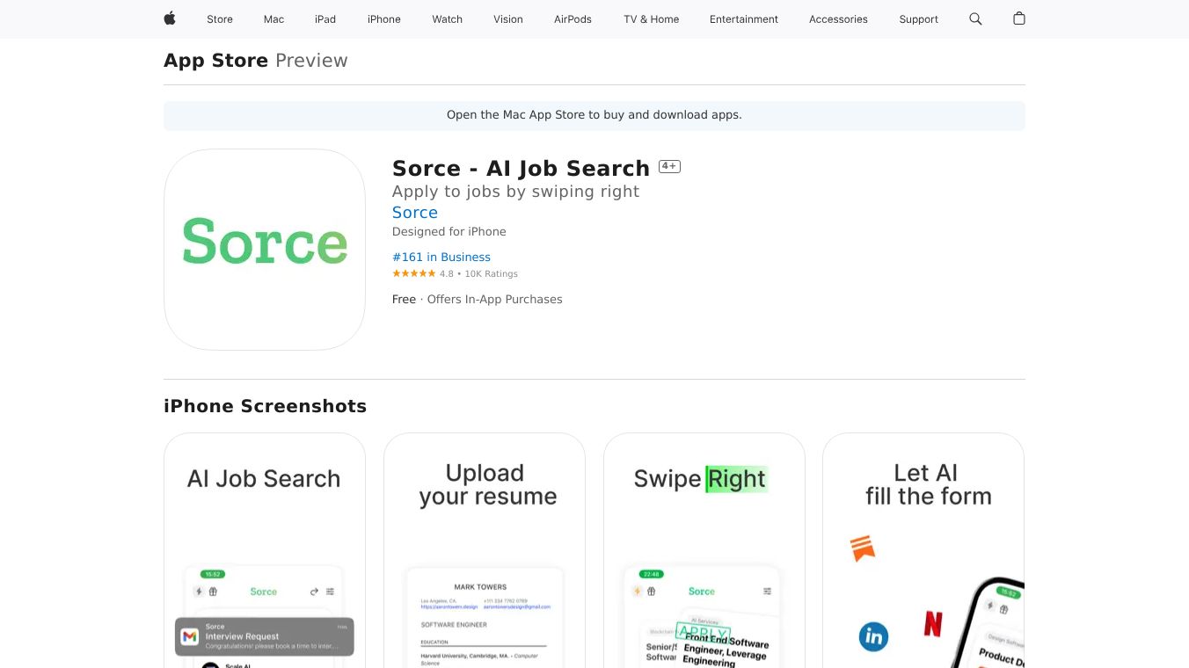Click the Apple logo icon
Screen dimensions: 1189x668
point(170,18)
